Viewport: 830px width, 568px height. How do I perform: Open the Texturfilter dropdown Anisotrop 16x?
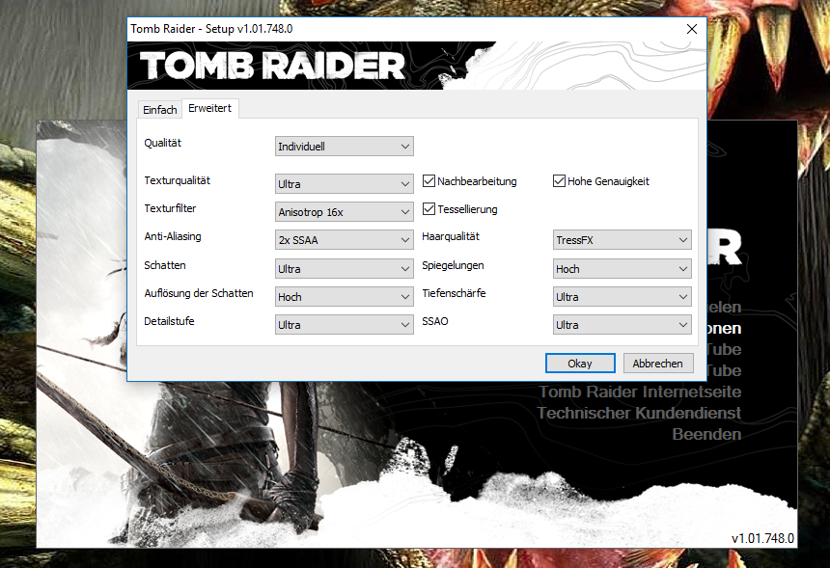click(345, 212)
